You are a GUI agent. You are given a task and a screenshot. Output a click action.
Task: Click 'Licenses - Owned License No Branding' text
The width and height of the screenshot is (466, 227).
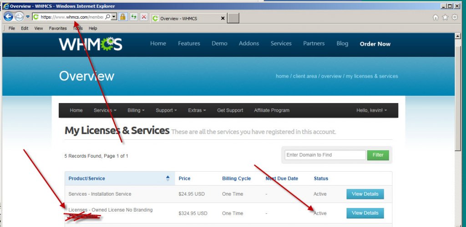(111, 210)
